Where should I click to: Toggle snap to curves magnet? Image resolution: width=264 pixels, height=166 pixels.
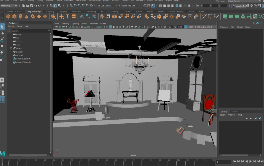75,6
